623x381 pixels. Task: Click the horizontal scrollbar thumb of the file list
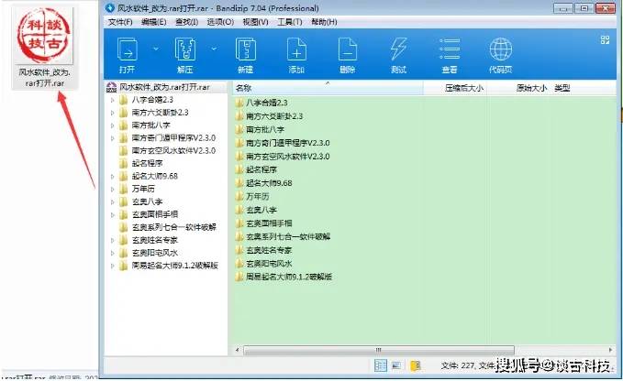click(379, 350)
